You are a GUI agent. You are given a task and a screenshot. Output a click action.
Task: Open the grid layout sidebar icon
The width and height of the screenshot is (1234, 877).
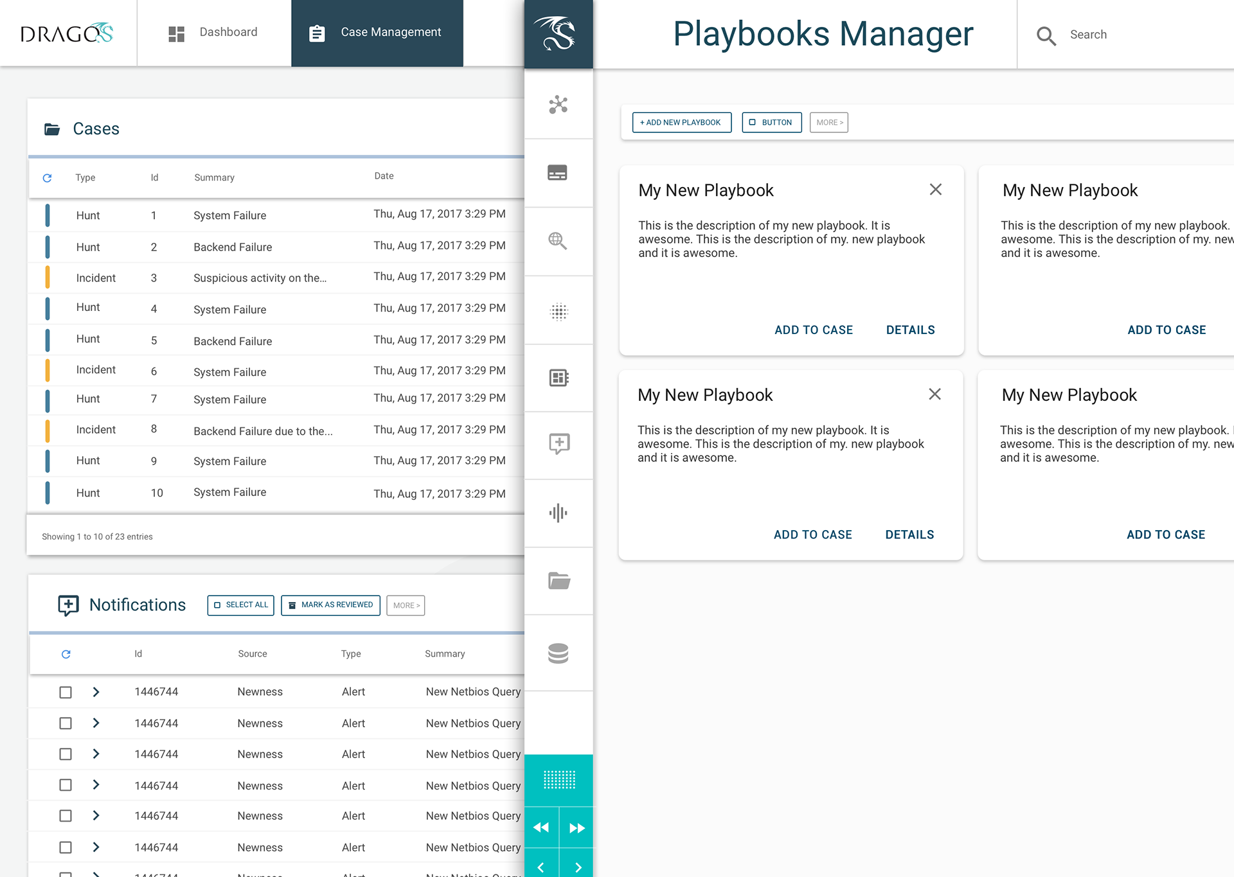pyautogui.click(x=559, y=378)
